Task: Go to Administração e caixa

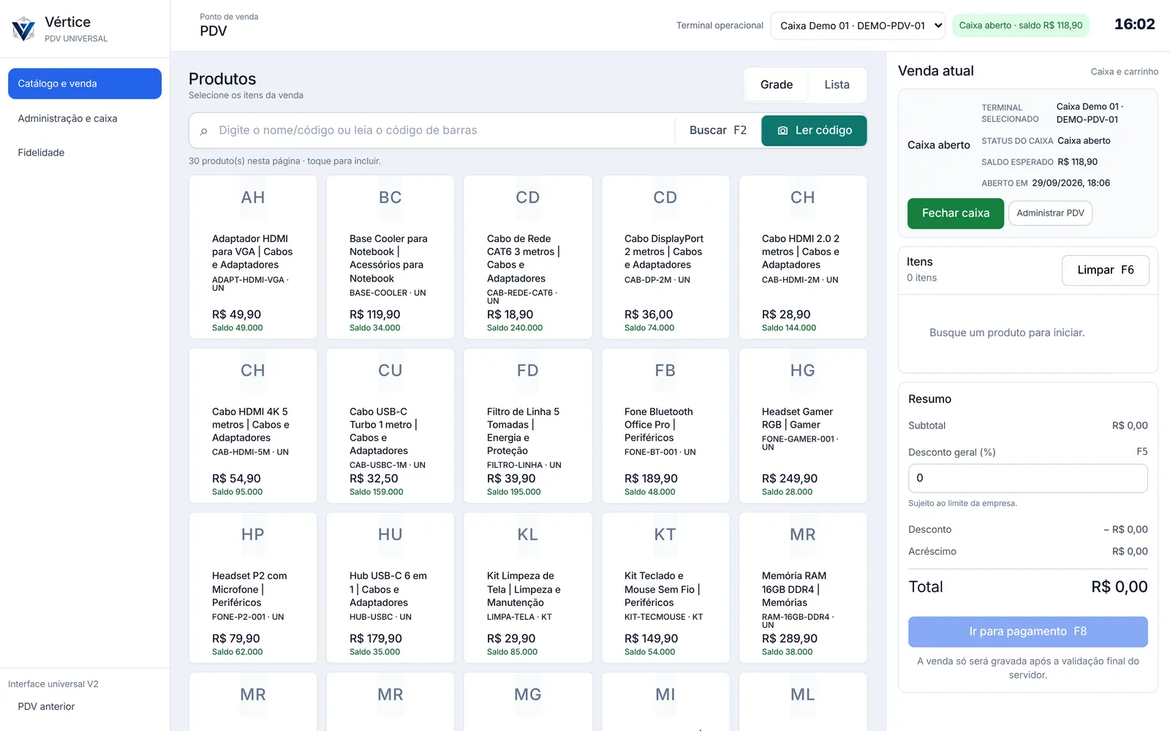Action: click(85, 118)
